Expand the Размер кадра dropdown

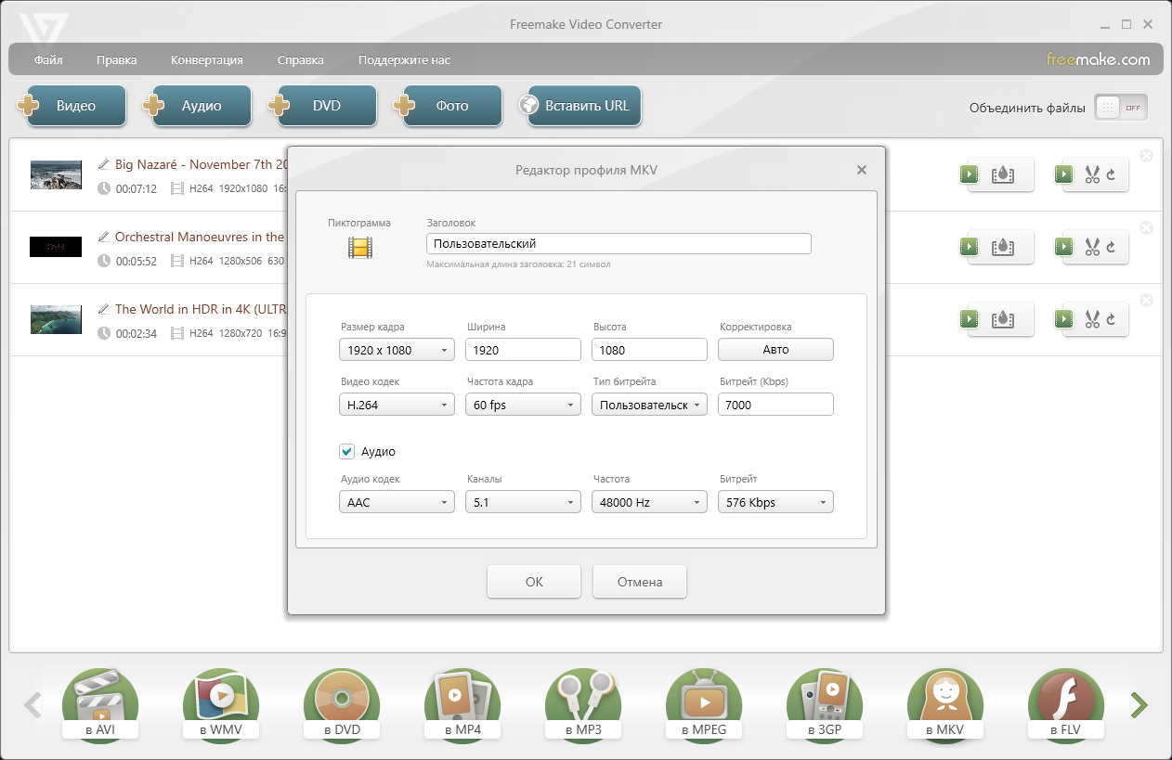397,350
